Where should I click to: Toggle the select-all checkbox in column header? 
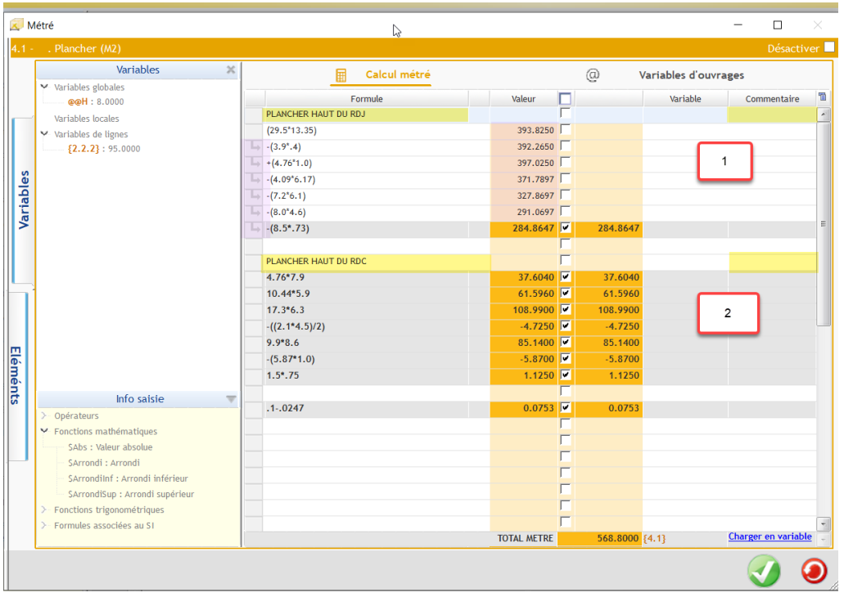565,98
